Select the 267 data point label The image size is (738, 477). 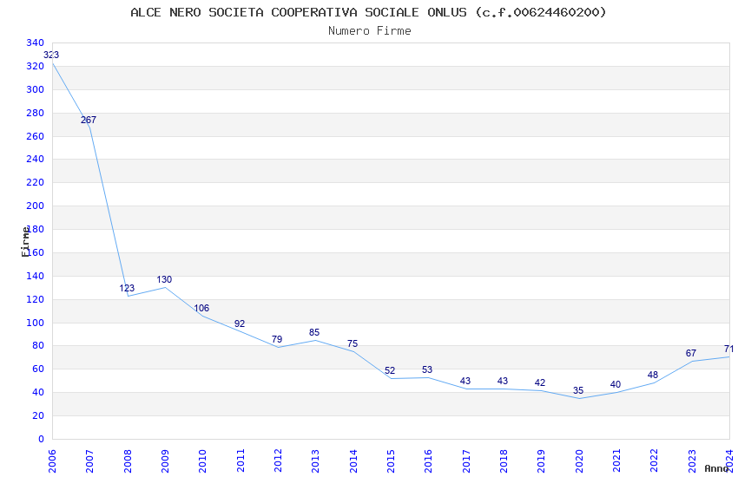(89, 120)
